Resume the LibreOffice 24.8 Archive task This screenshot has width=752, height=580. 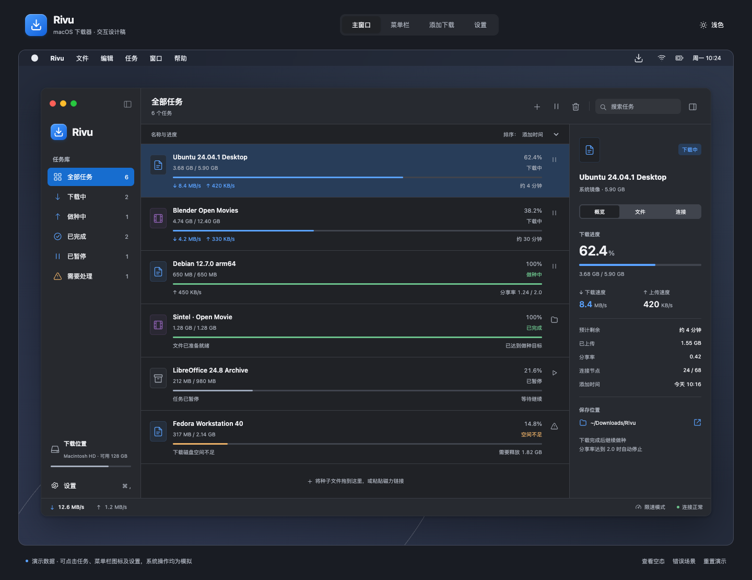(x=554, y=373)
